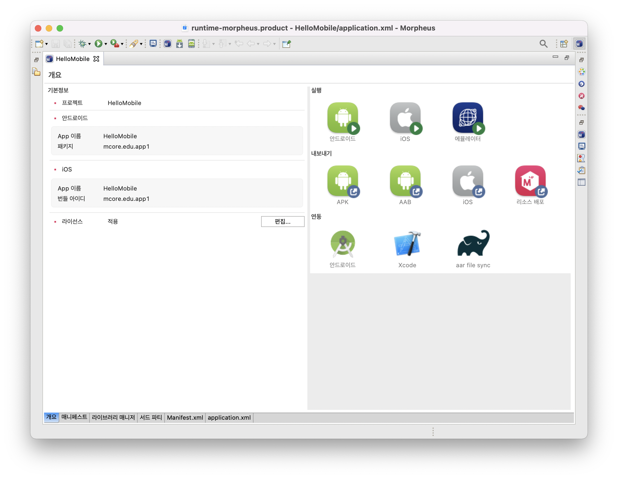
Task: Close the HelloMobile editor tab
Action: click(x=96, y=59)
